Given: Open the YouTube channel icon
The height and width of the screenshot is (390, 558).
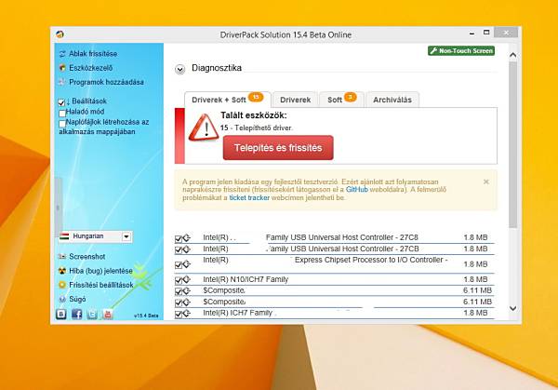Looking at the screenshot, I should [108, 314].
